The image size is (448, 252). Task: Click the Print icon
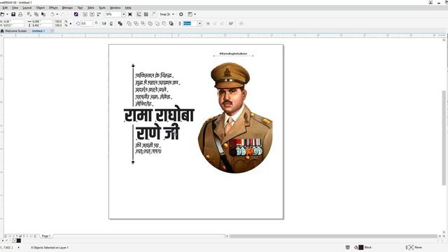pos(20,14)
